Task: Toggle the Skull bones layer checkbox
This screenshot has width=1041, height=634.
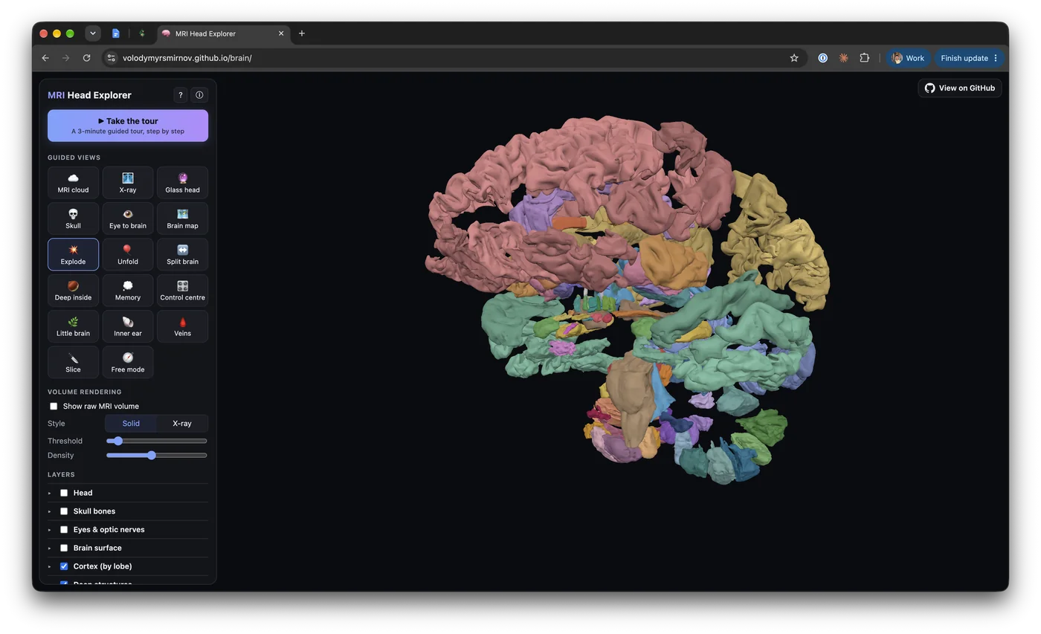Action: click(64, 511)
